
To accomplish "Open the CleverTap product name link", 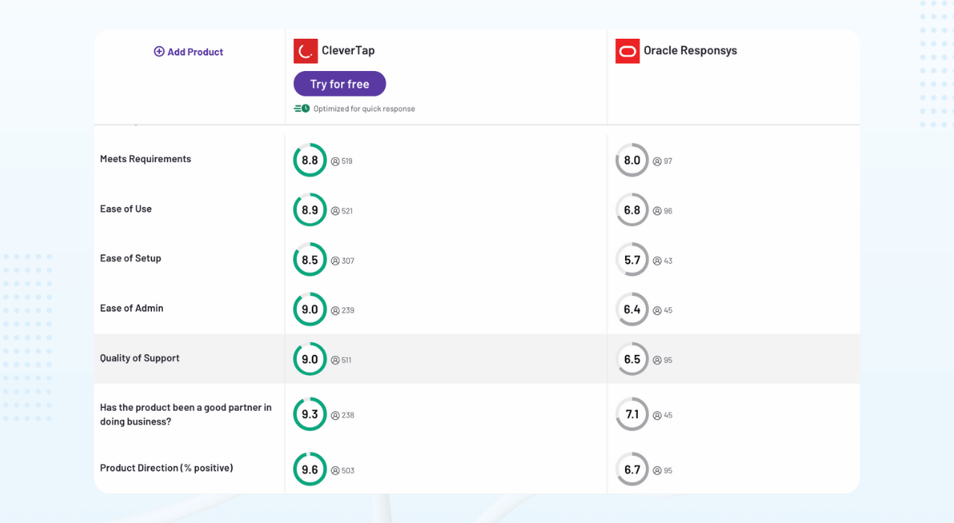I will coord(348,50).
